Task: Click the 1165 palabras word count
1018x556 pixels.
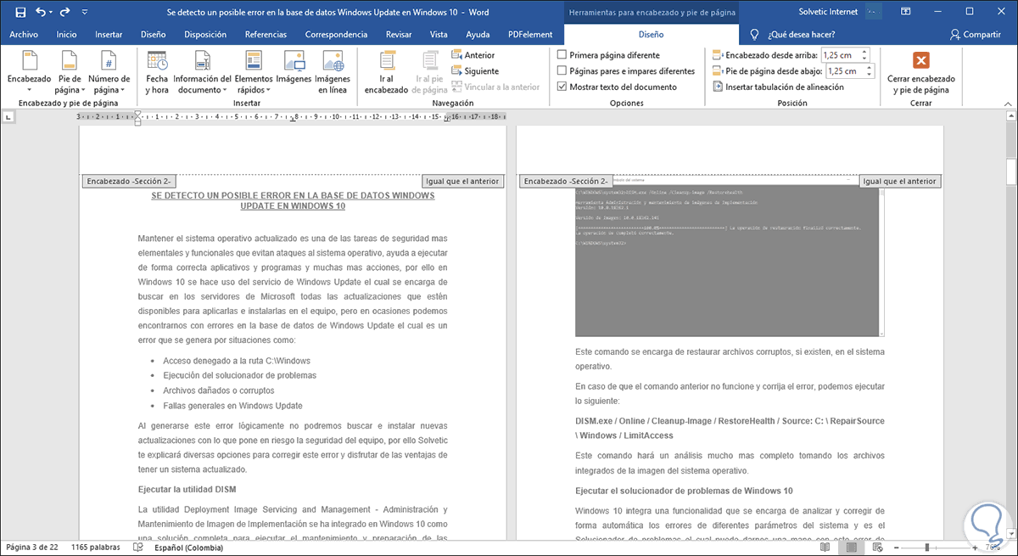Action: pyautogui.click(x=96, y=546)
